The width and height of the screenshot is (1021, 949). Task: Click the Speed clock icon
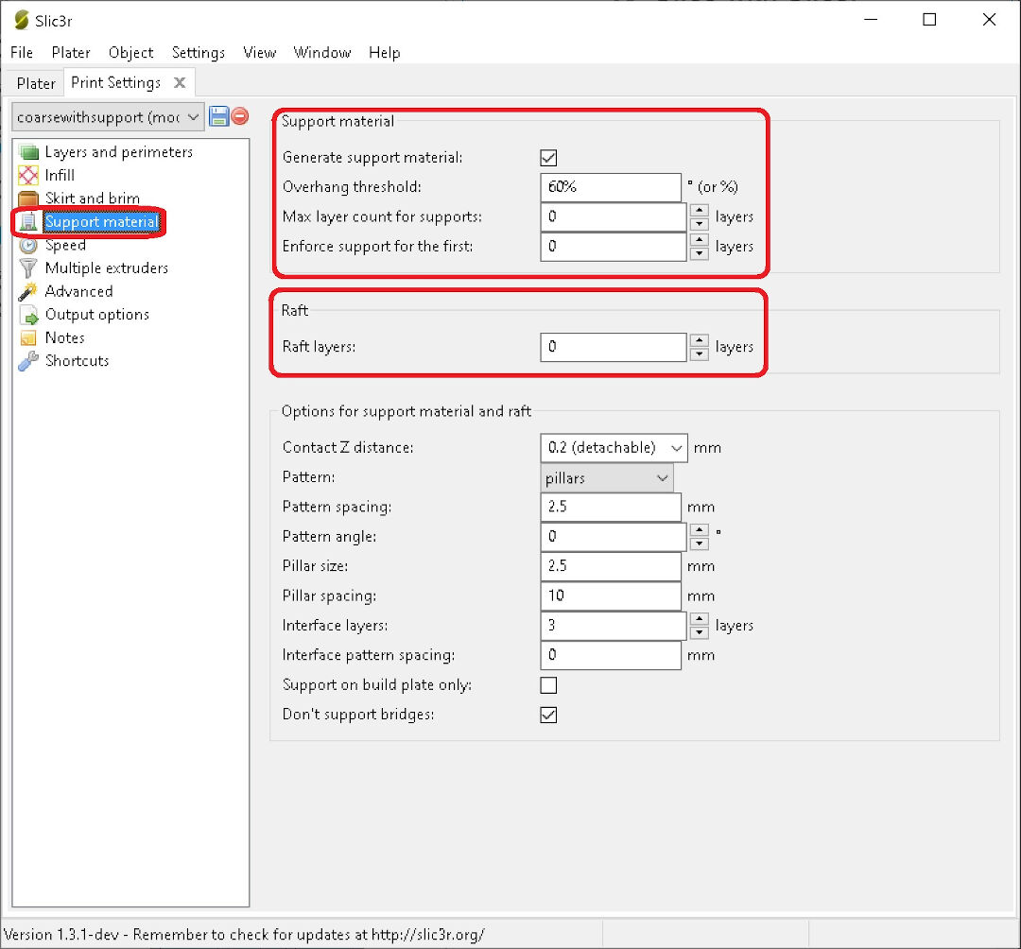click(28, 246)
